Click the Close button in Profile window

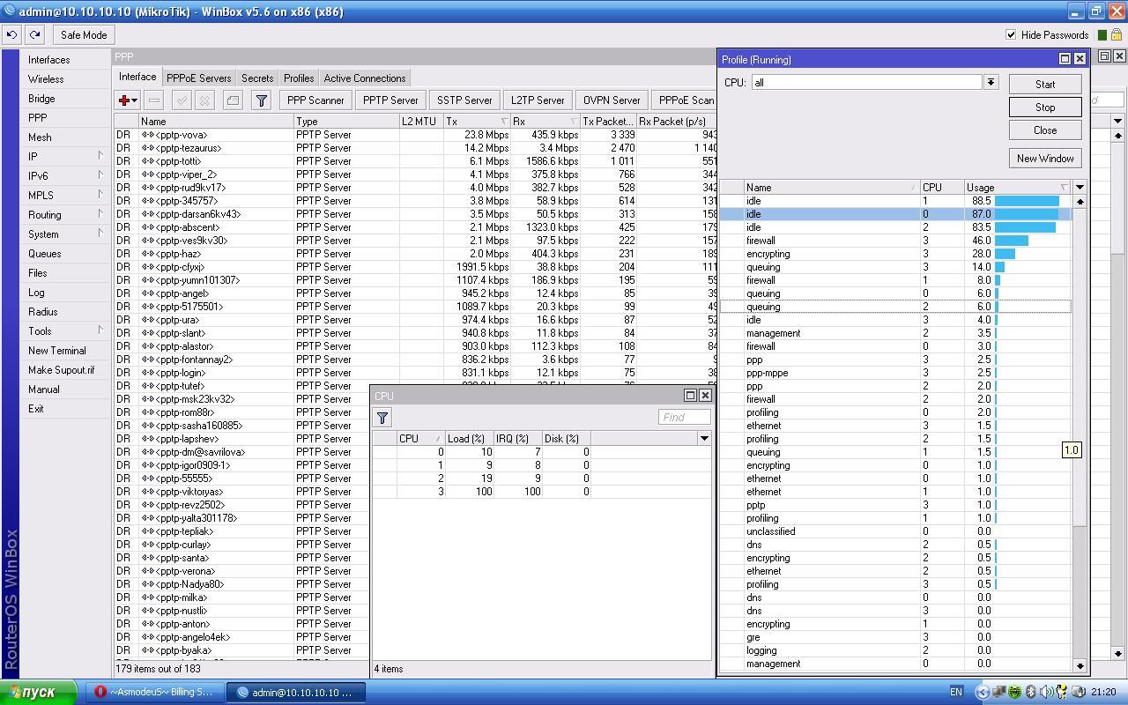point(1045,130)
